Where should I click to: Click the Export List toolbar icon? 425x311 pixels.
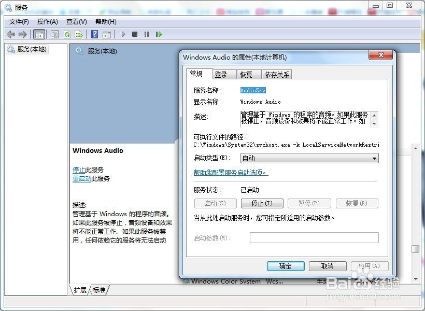click(x=79, y=34)
